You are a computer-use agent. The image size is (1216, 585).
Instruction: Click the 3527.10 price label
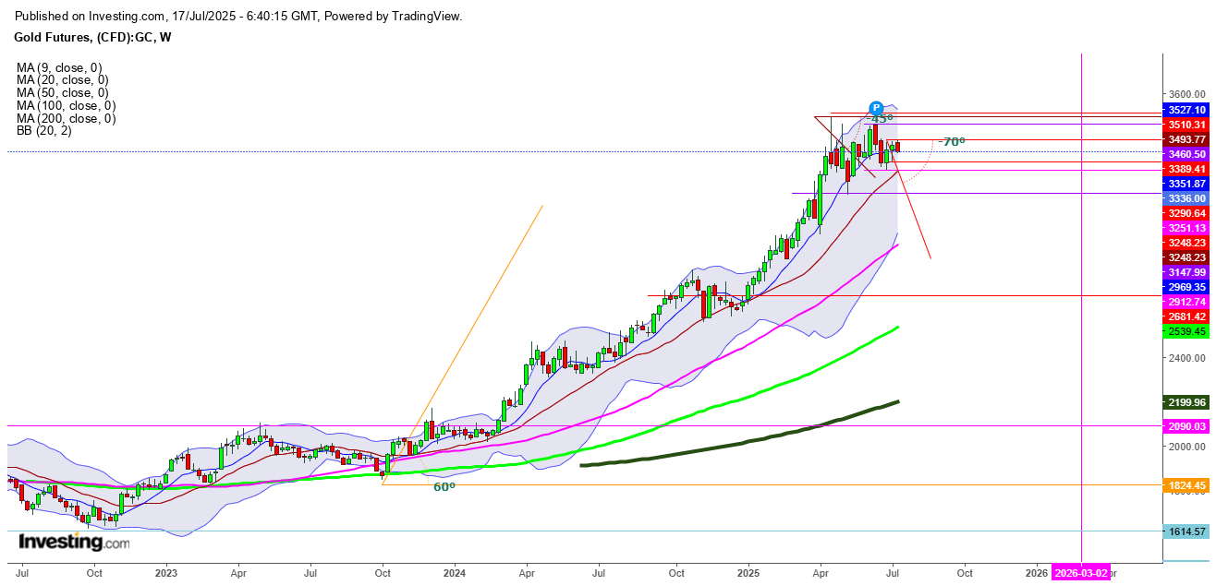pyautogui.click(x=1186, y=110)
